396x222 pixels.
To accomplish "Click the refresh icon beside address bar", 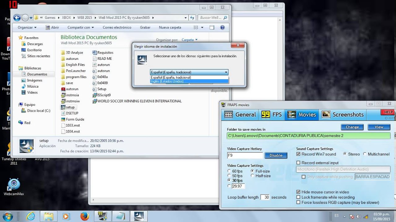I will tap(192, 18).
